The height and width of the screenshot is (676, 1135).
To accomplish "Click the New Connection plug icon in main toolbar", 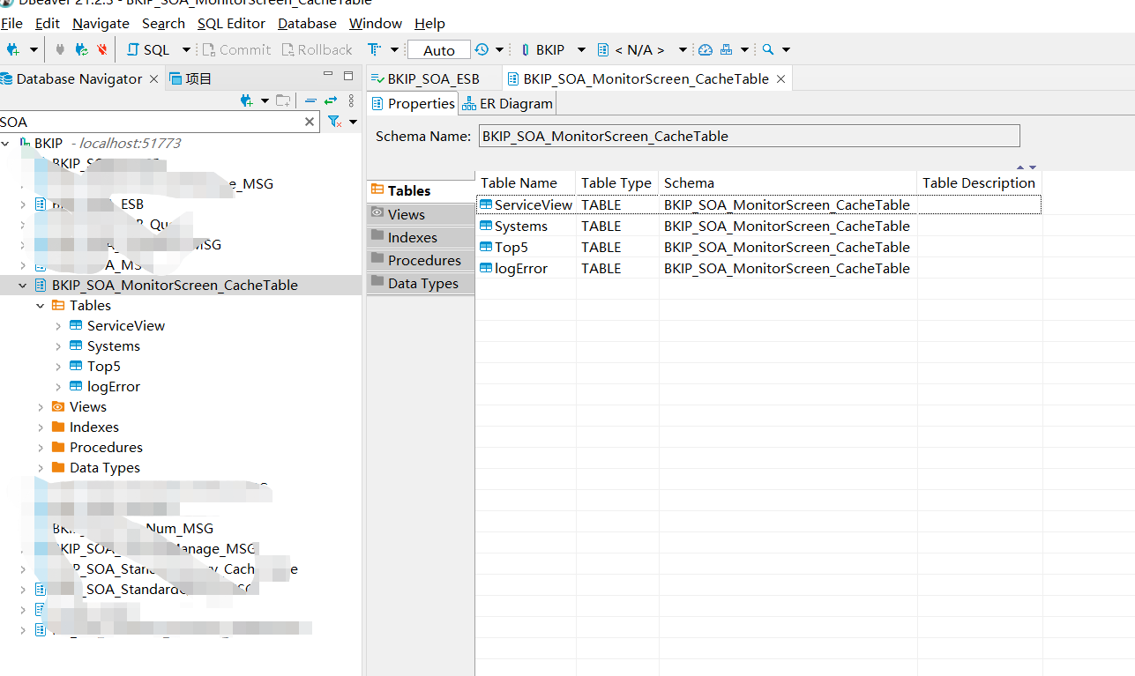I will [13, 50].
